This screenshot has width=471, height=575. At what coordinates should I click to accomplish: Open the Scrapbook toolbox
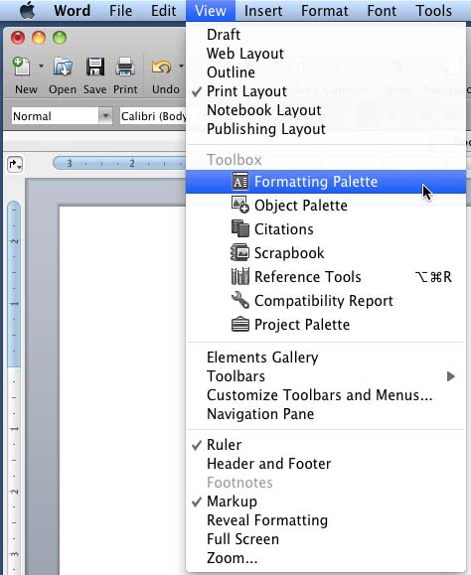pyautogui.click(x=326, y=253)
